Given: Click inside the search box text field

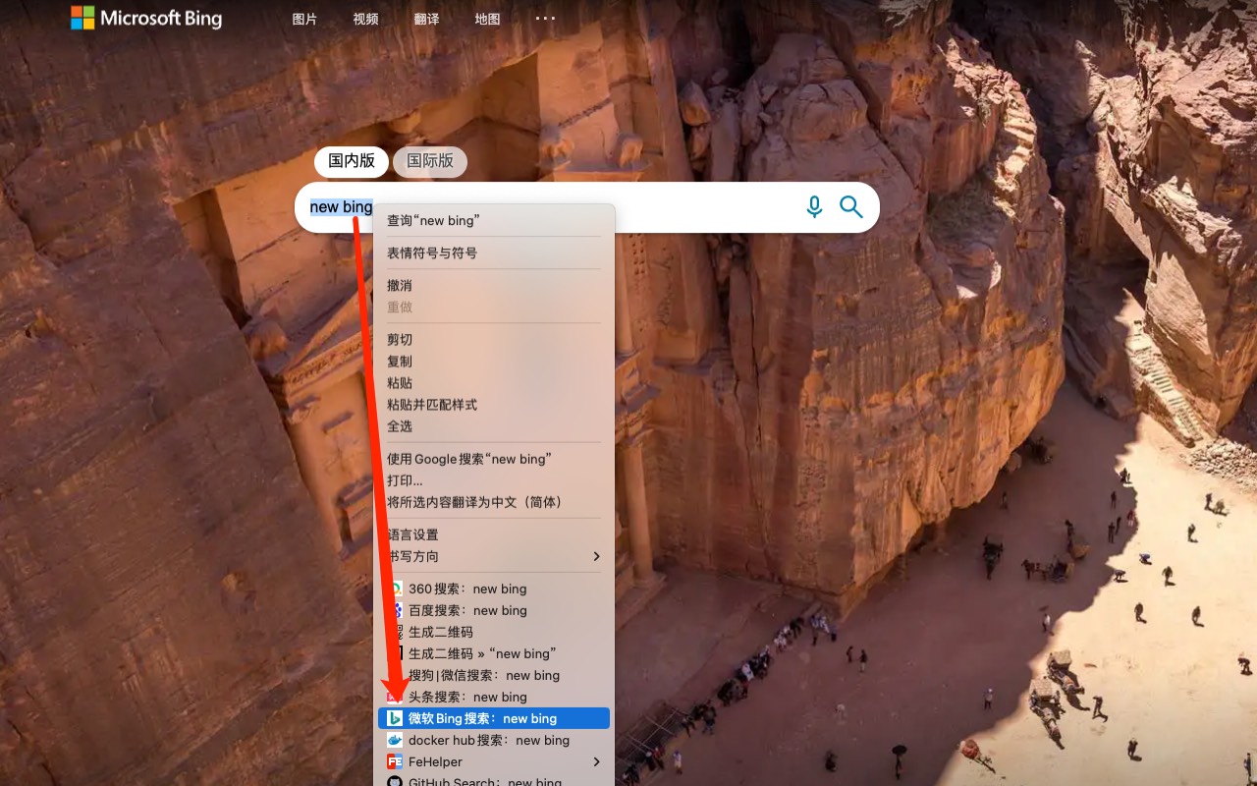Looking at the screenshot, I should tap(586, 207).
